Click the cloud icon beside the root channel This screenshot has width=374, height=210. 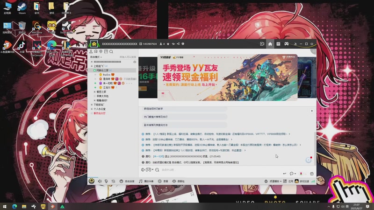[135, 62]
